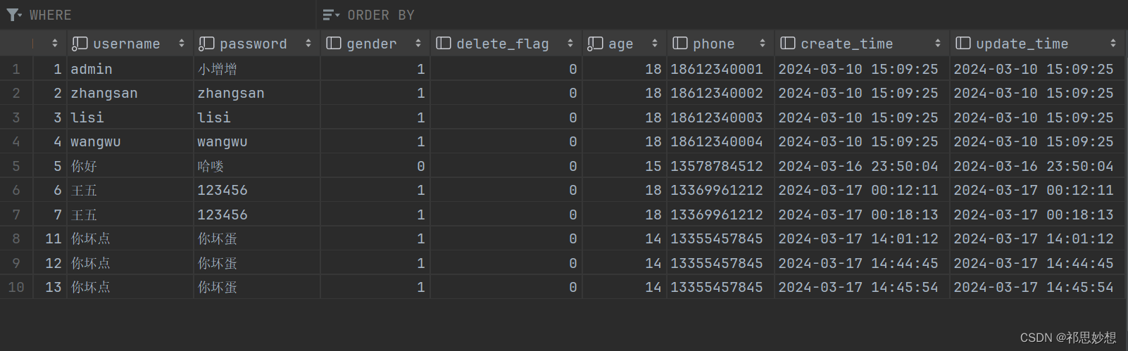The width and height of the screenshot is (1128, 351).
Task: Click the age column icon
Action: pos(595,44)
